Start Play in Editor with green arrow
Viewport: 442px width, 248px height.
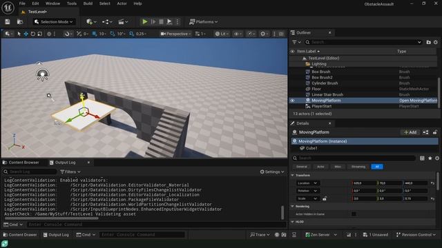(x=144, y=21)
